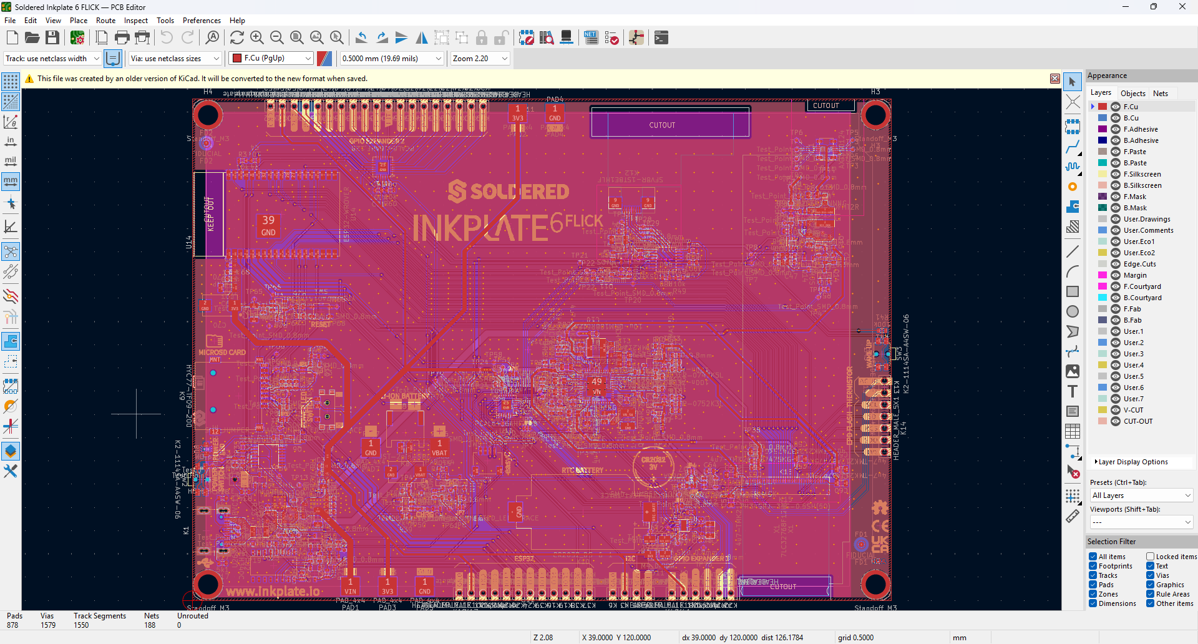Expand Layer Display Options
The width and height of the screenshot is (1198, 644).
[x=1132, y=462]
